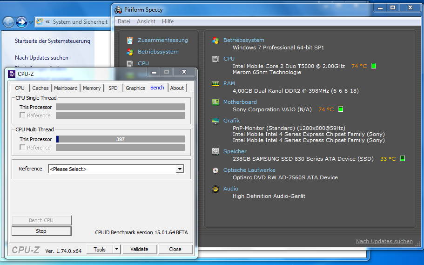Select Betriebssystem in Speccy sidebar

click(158, 52)
